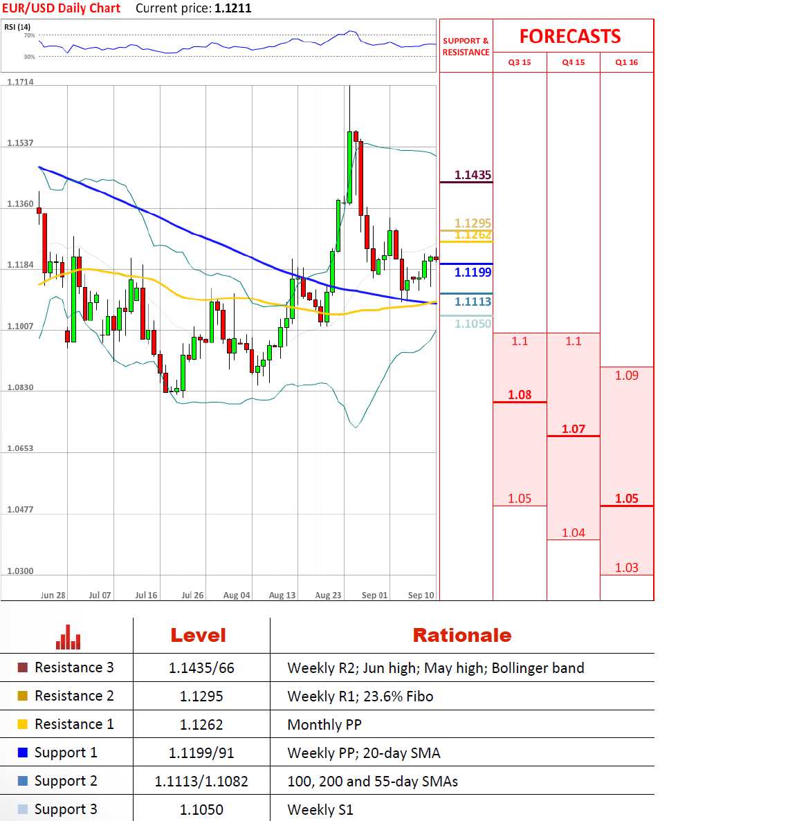Click the rationale 'Weekly R1; 23.6% Fibo'
Screen dimensions: 797x821
[360, 697]
